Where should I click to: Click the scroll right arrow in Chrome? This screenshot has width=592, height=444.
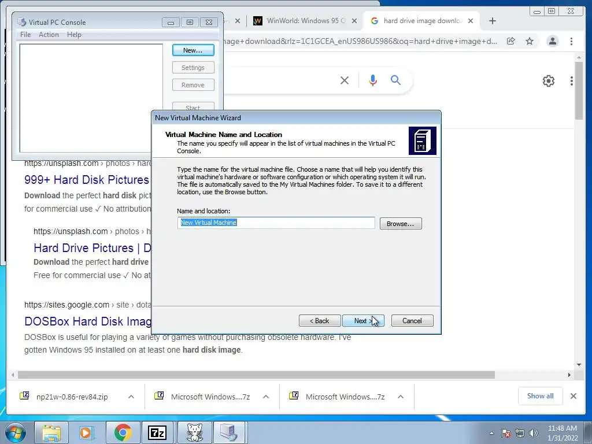(569, 375)
